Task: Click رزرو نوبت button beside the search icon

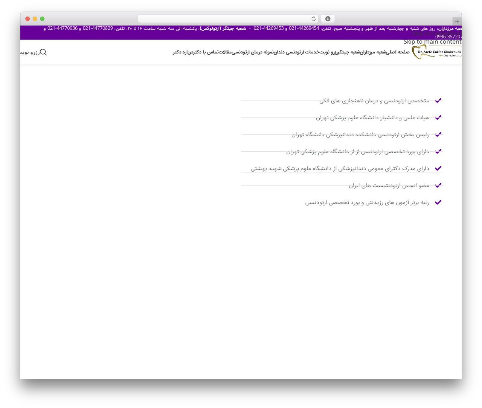Action: click(x=30, y=52)
